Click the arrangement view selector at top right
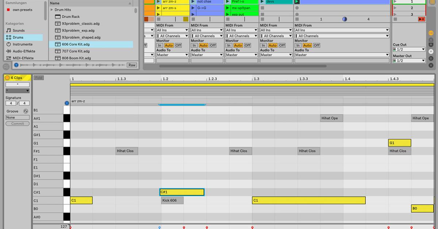This screenshot has height=229, width=438. (433, 2)
